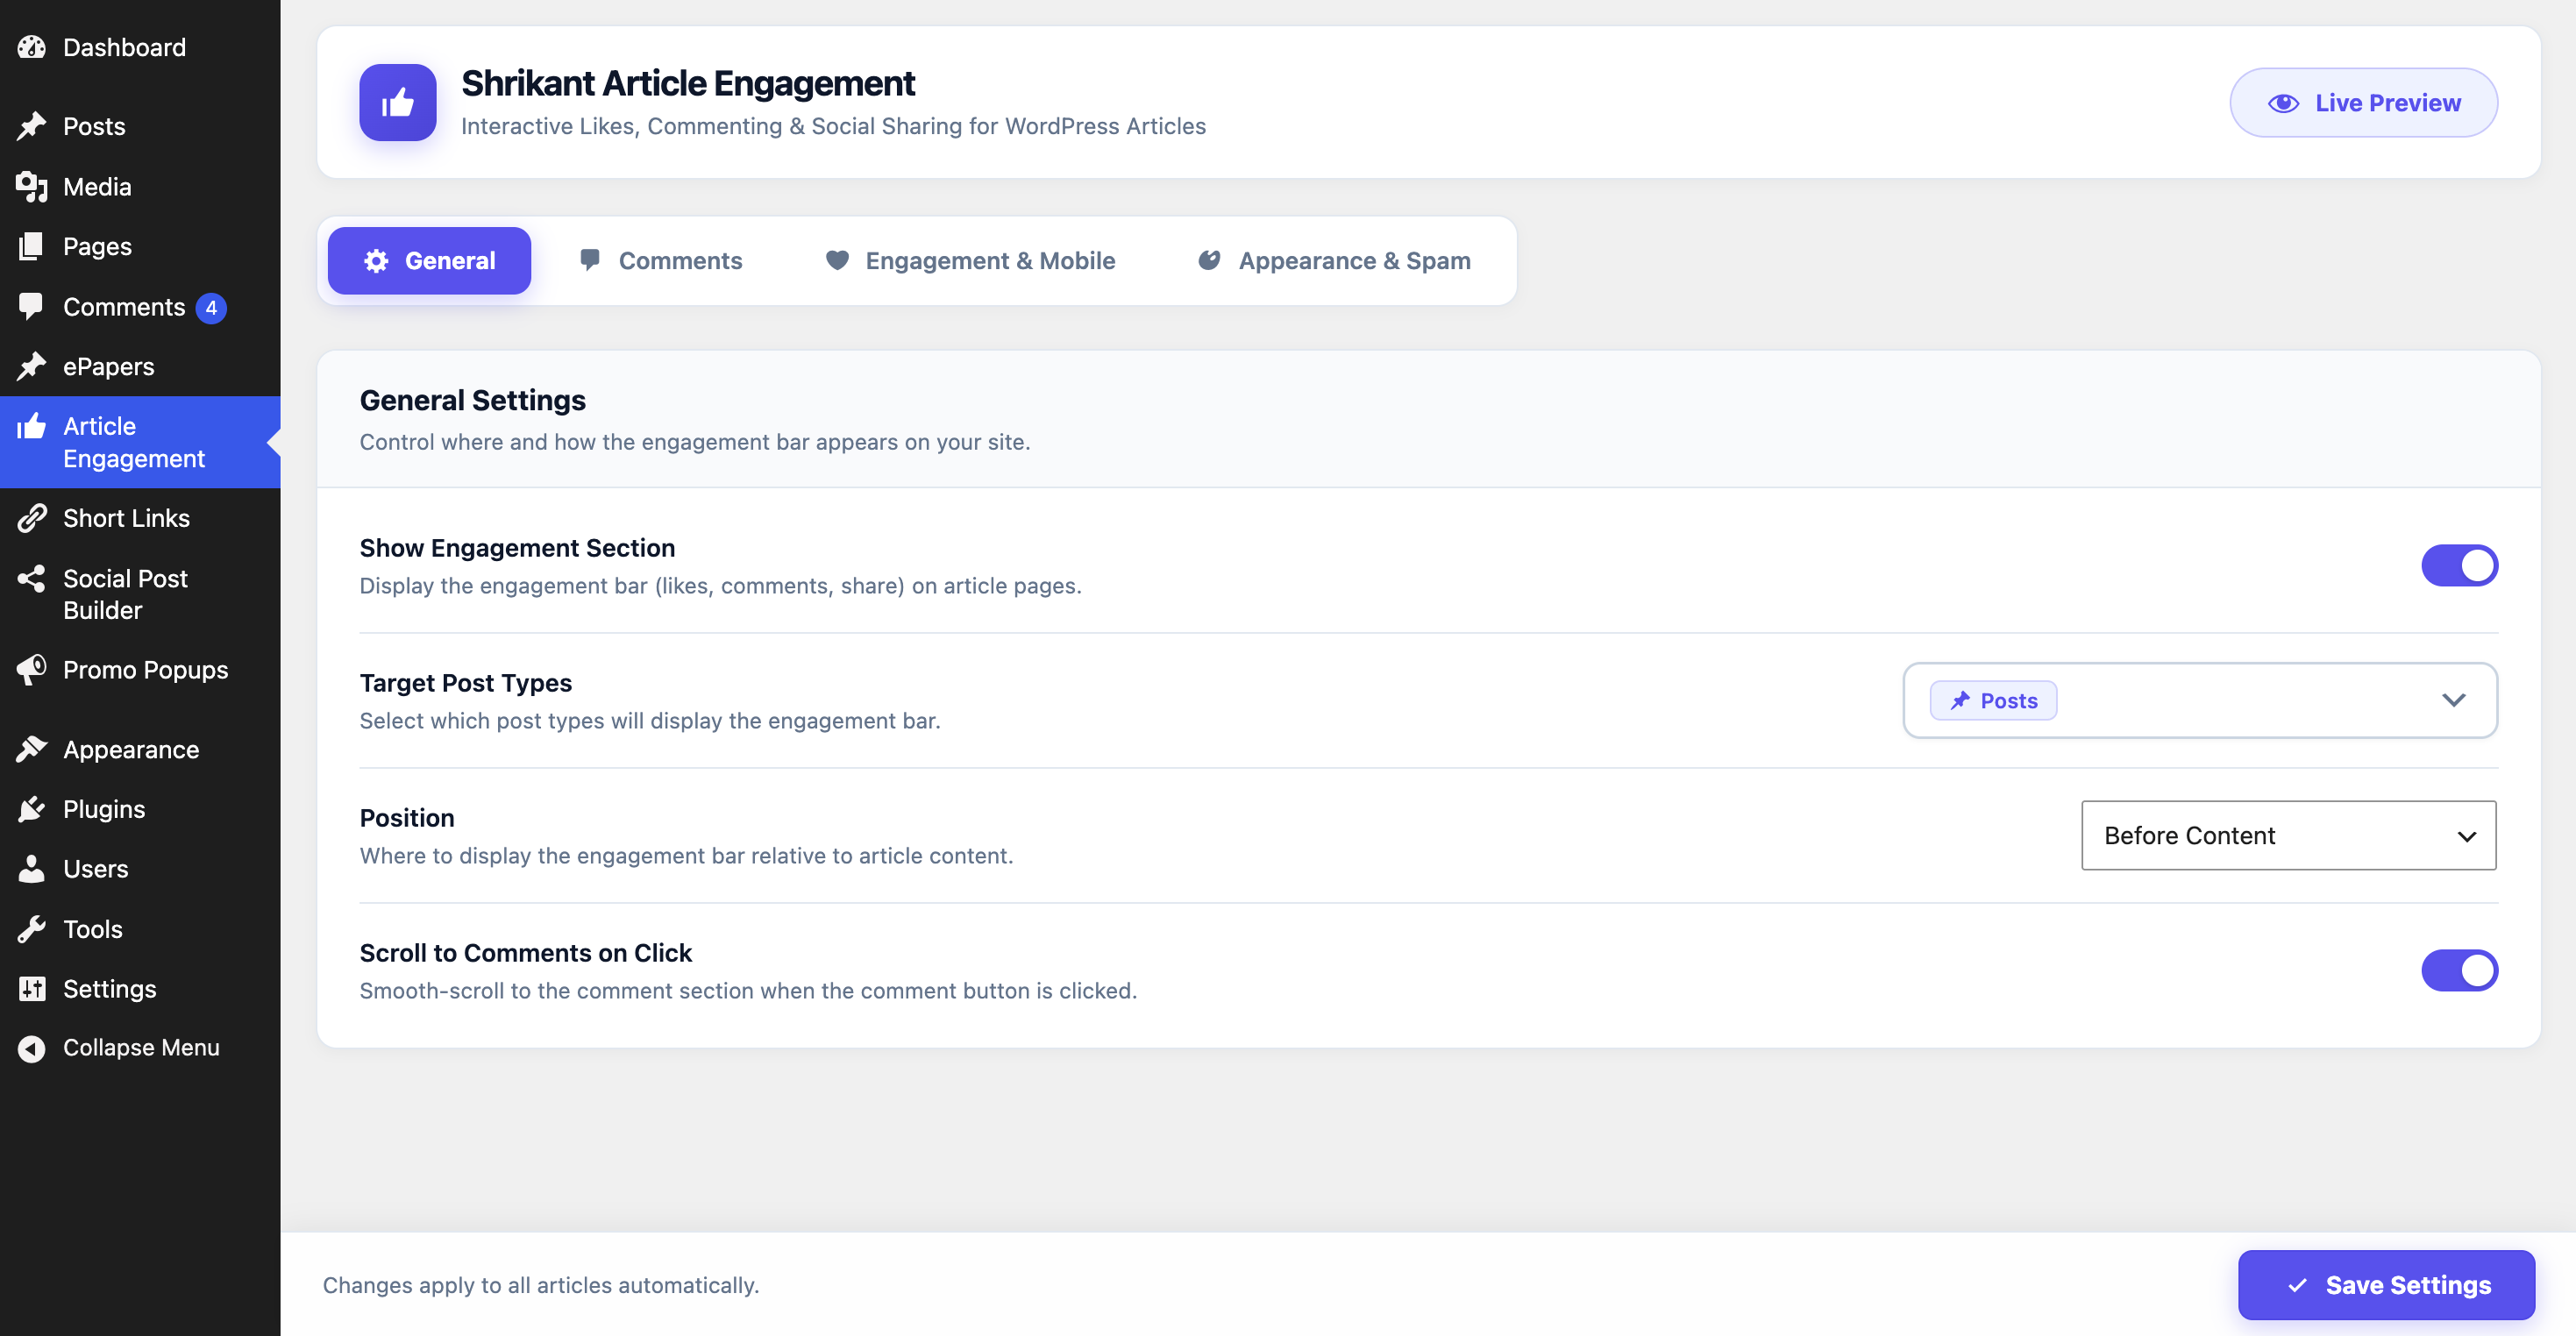
Task: Click the palette icon on Appearance & Spam tab
Action: tap(1209, 260)
